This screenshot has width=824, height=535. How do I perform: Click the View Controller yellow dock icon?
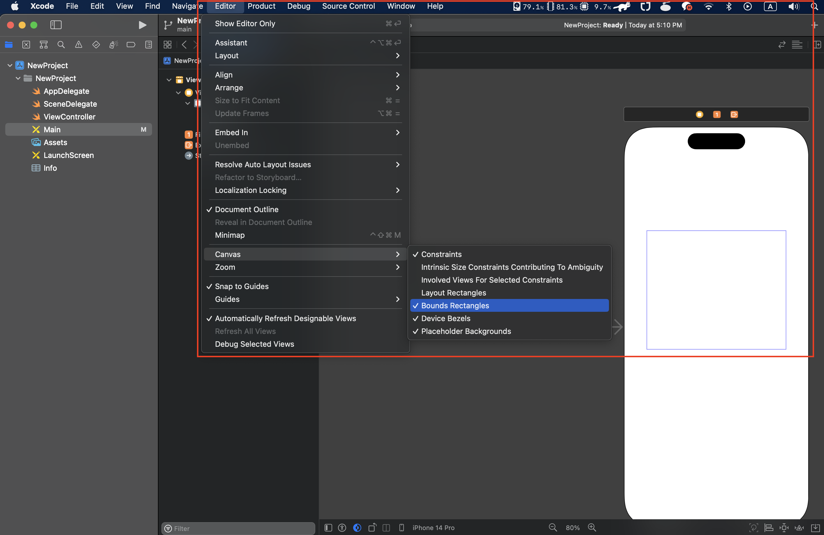pyautogui.click(x=699, y=115)
